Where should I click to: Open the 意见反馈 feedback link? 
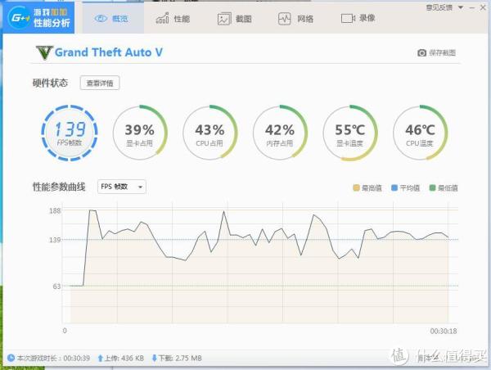pyautogui.click(x=439, y=7)
